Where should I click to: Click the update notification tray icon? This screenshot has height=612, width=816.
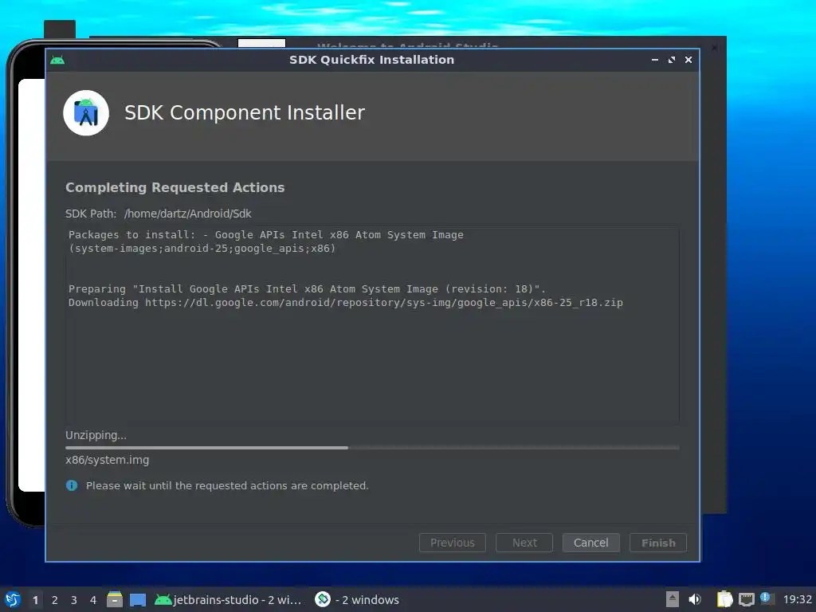click(x=767, y=598)
